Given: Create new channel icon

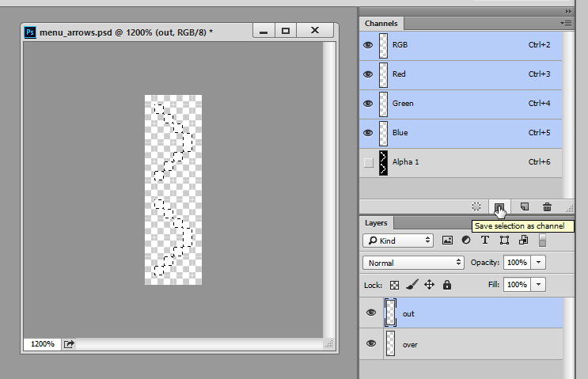Looking at the screenshot, I should pos(525,207).
